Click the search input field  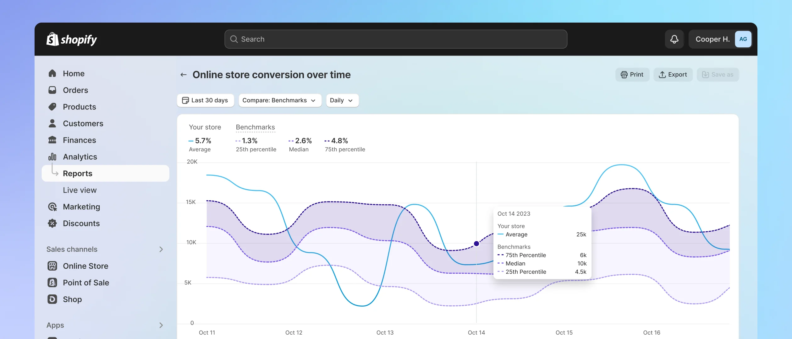395,39
